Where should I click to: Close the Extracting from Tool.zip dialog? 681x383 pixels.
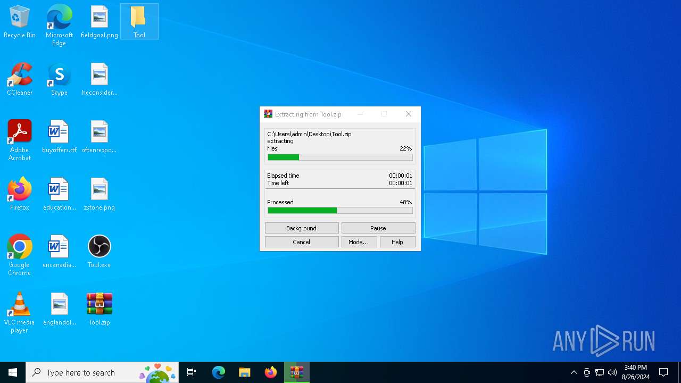(409, 114)
